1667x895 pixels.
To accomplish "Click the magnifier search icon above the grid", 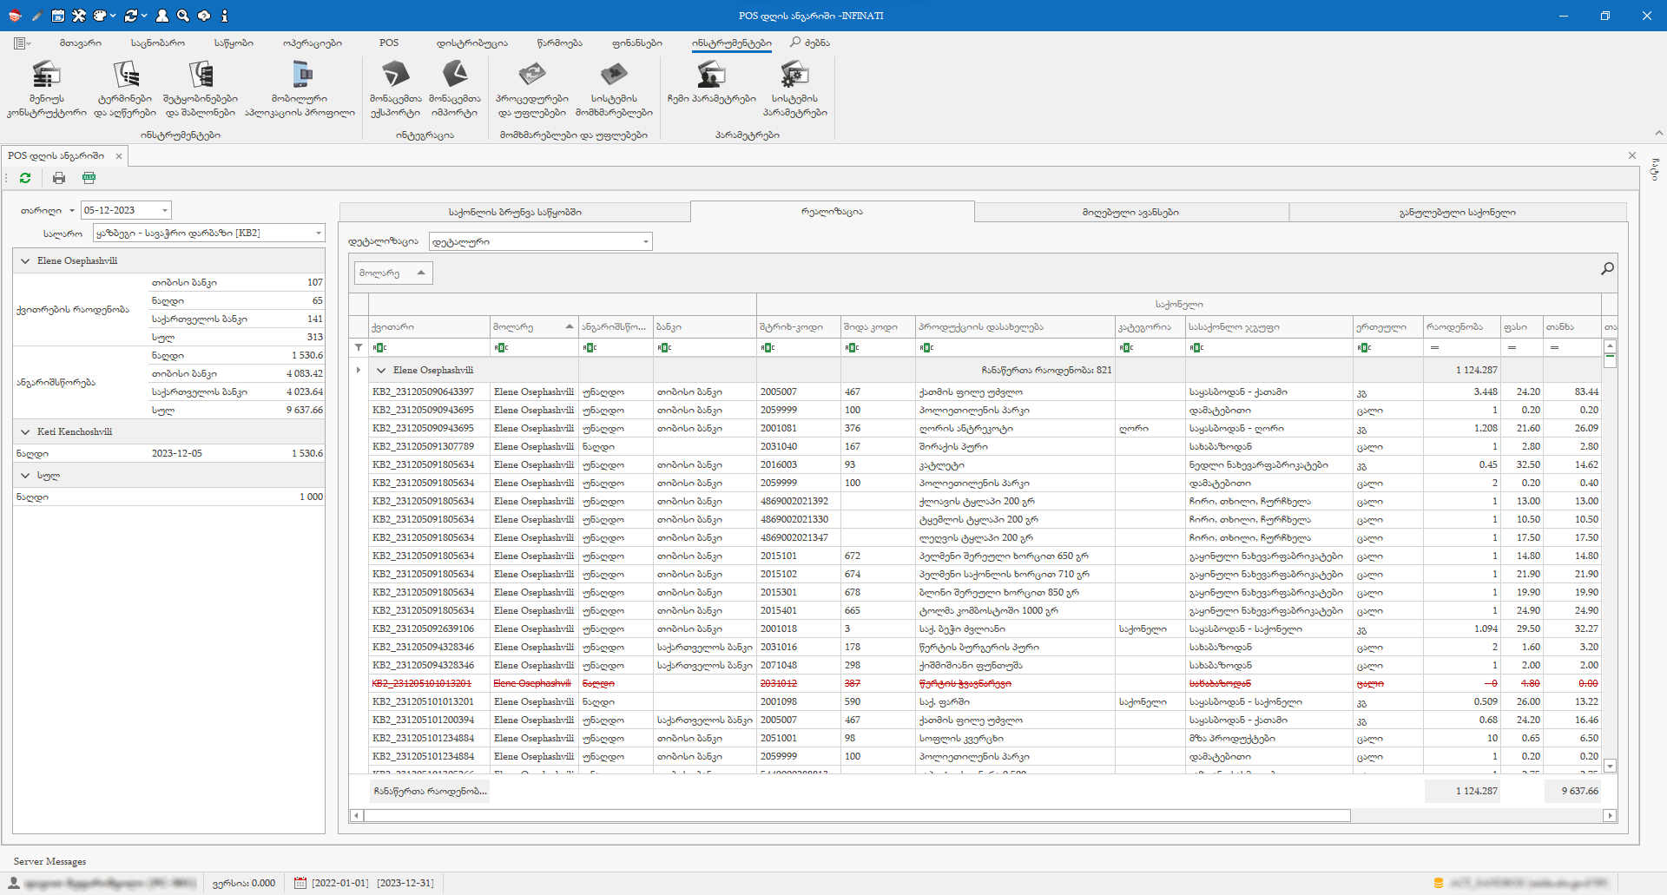I will click(1607, 269).
